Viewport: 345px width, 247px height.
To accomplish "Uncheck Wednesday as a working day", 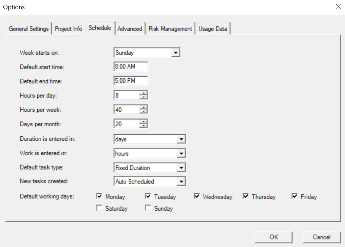I will [x=197, y=196].
